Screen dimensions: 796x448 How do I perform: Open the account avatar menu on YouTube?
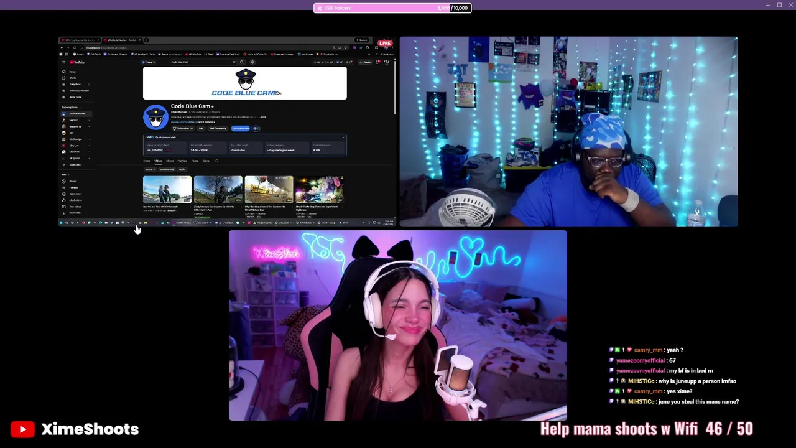[x=386, y=62]
